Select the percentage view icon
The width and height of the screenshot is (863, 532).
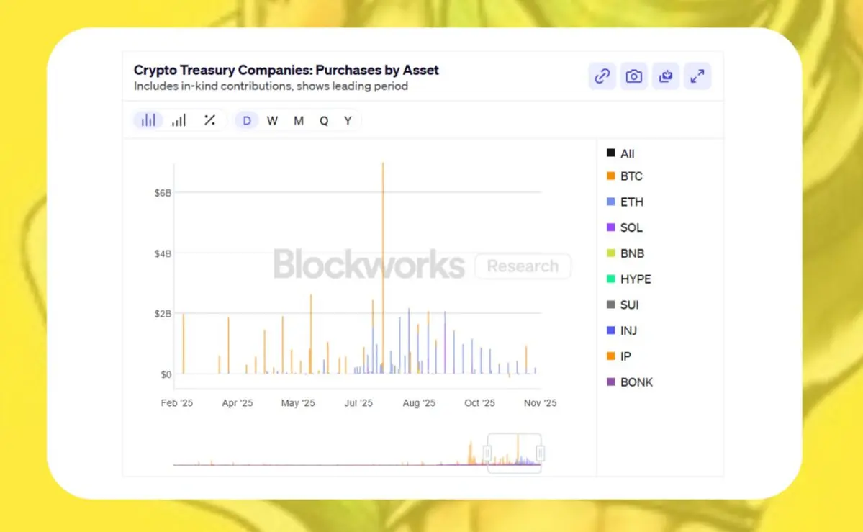[209, 120]
